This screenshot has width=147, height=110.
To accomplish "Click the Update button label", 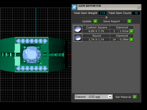I will [x=87, y=21].
